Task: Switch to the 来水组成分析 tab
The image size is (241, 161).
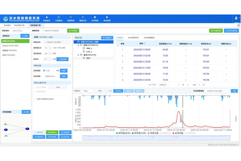Action: pos(133,37)
